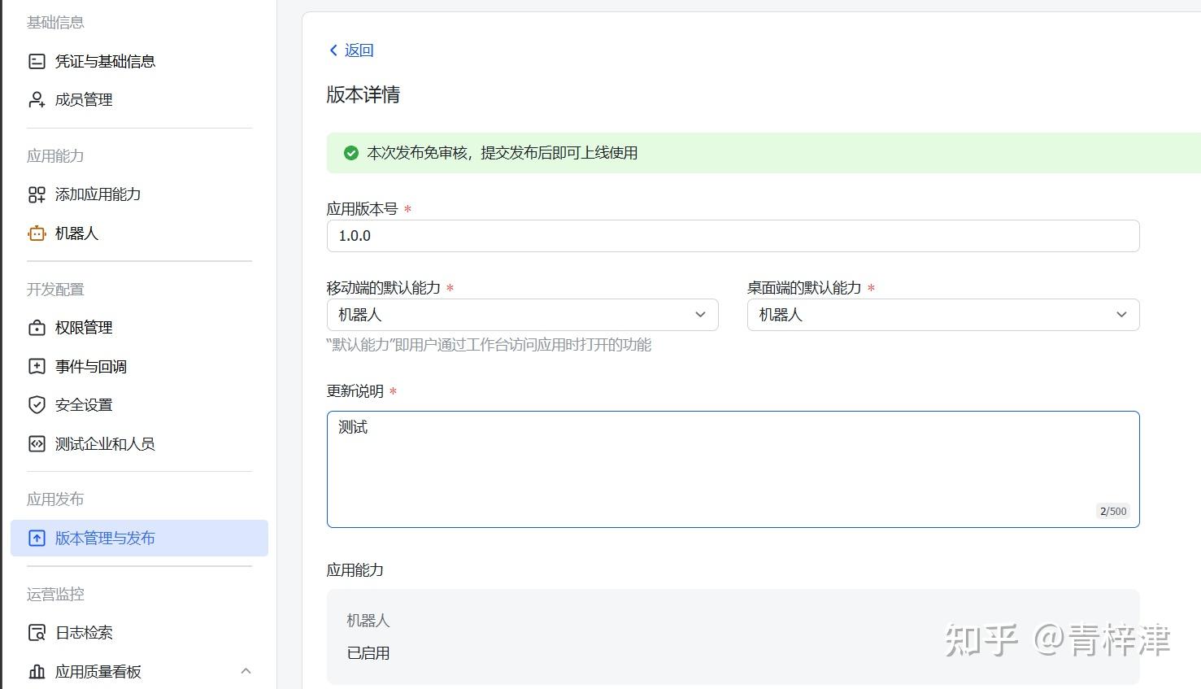Viewport: 1201px width, 689px height.
Task: Click the 已启用 status text
Action: pos(368,653)
